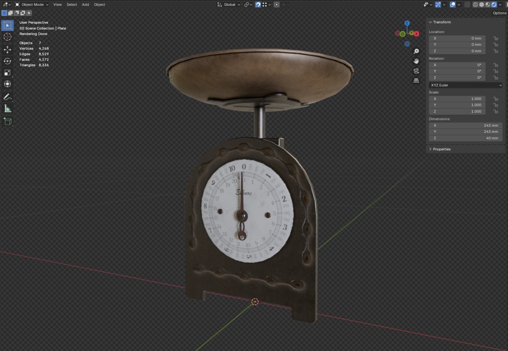Select the Scale tool
508x351 pixels.
[x=7, y=72]
